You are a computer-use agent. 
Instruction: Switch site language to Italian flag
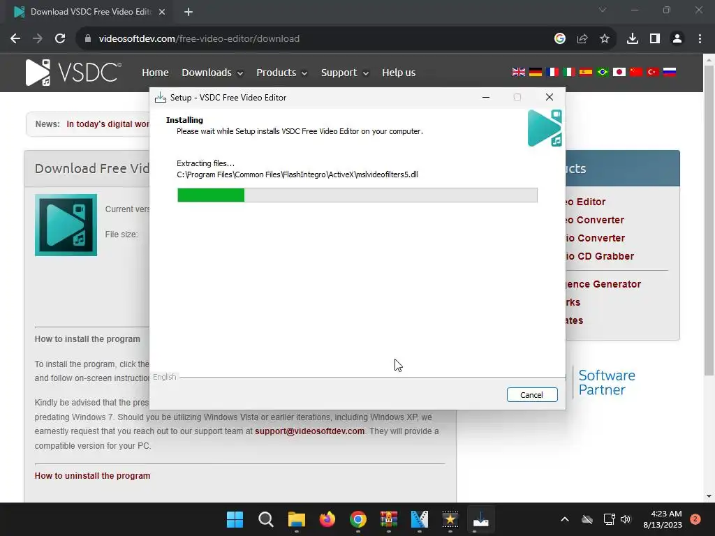coord(568,72)
